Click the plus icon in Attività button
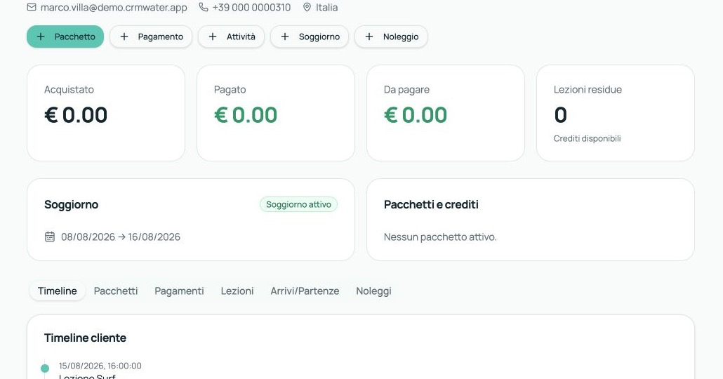 click(x=213, y=36)
